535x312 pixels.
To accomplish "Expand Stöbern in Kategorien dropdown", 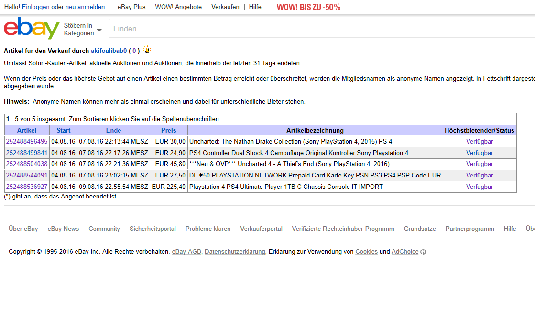I will [x=83, y=29].
